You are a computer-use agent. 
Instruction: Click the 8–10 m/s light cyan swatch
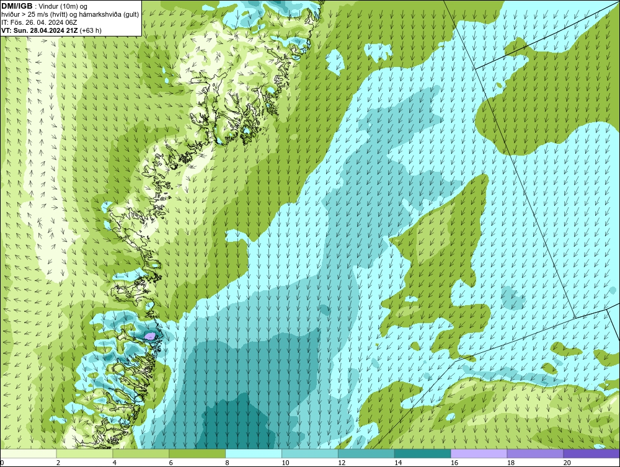coord(254,453)
